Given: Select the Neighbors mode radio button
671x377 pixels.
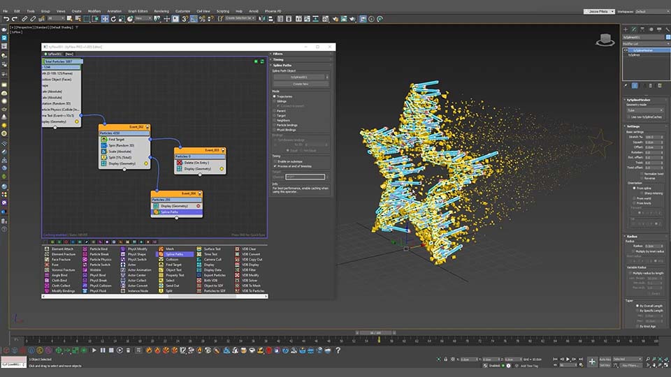Looking at the screenshot, I should [275, 121].
